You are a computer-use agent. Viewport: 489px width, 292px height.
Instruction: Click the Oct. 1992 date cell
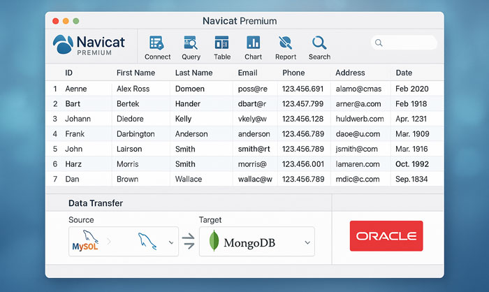coord(412,164)
